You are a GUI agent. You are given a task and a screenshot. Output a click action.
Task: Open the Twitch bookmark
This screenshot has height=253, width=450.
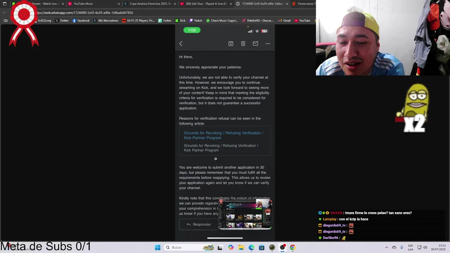tap(196, 21)
